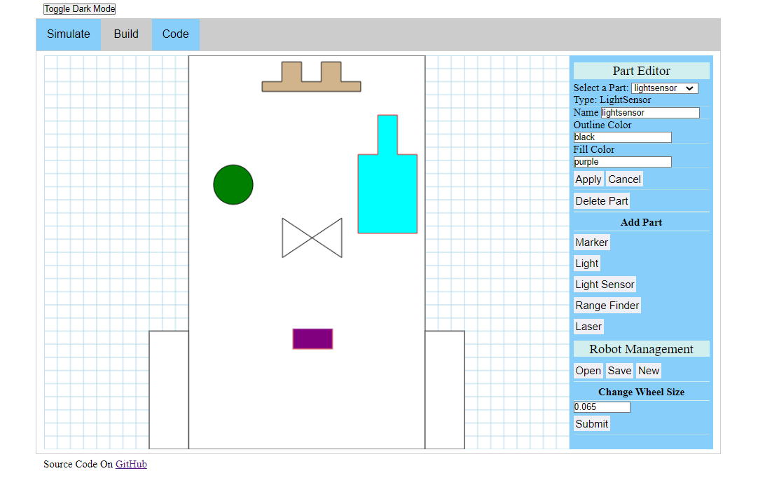
Task: Add a Range Finder part
Action: click(607, 305)
